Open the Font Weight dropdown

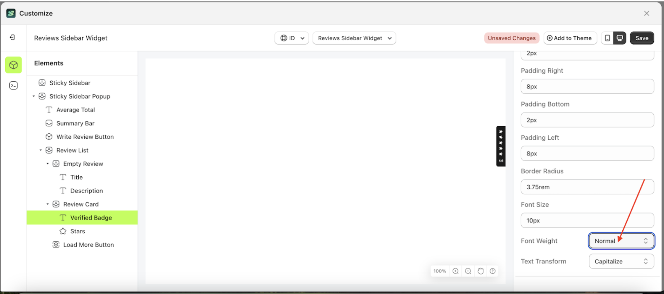[x=621, y=241]
